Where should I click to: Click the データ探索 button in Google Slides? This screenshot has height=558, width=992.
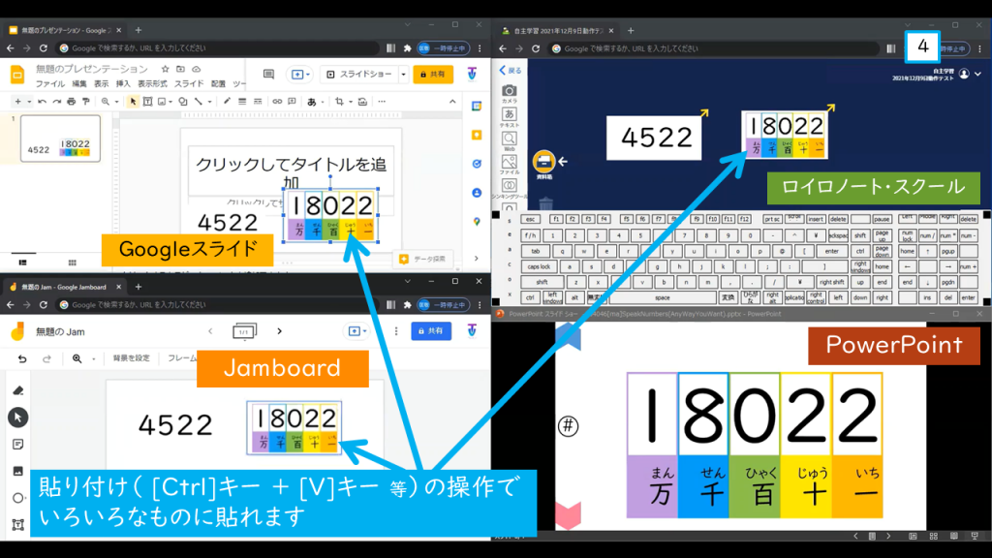tap(423, 259)
